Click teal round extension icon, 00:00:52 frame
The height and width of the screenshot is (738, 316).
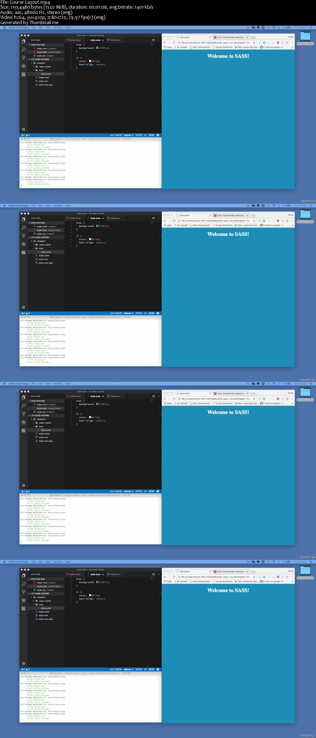[x=264, y=577]
